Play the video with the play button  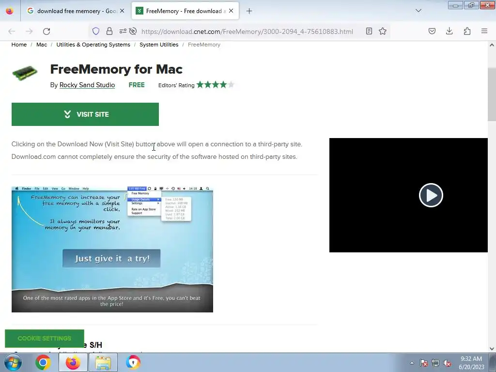point(431,195)
